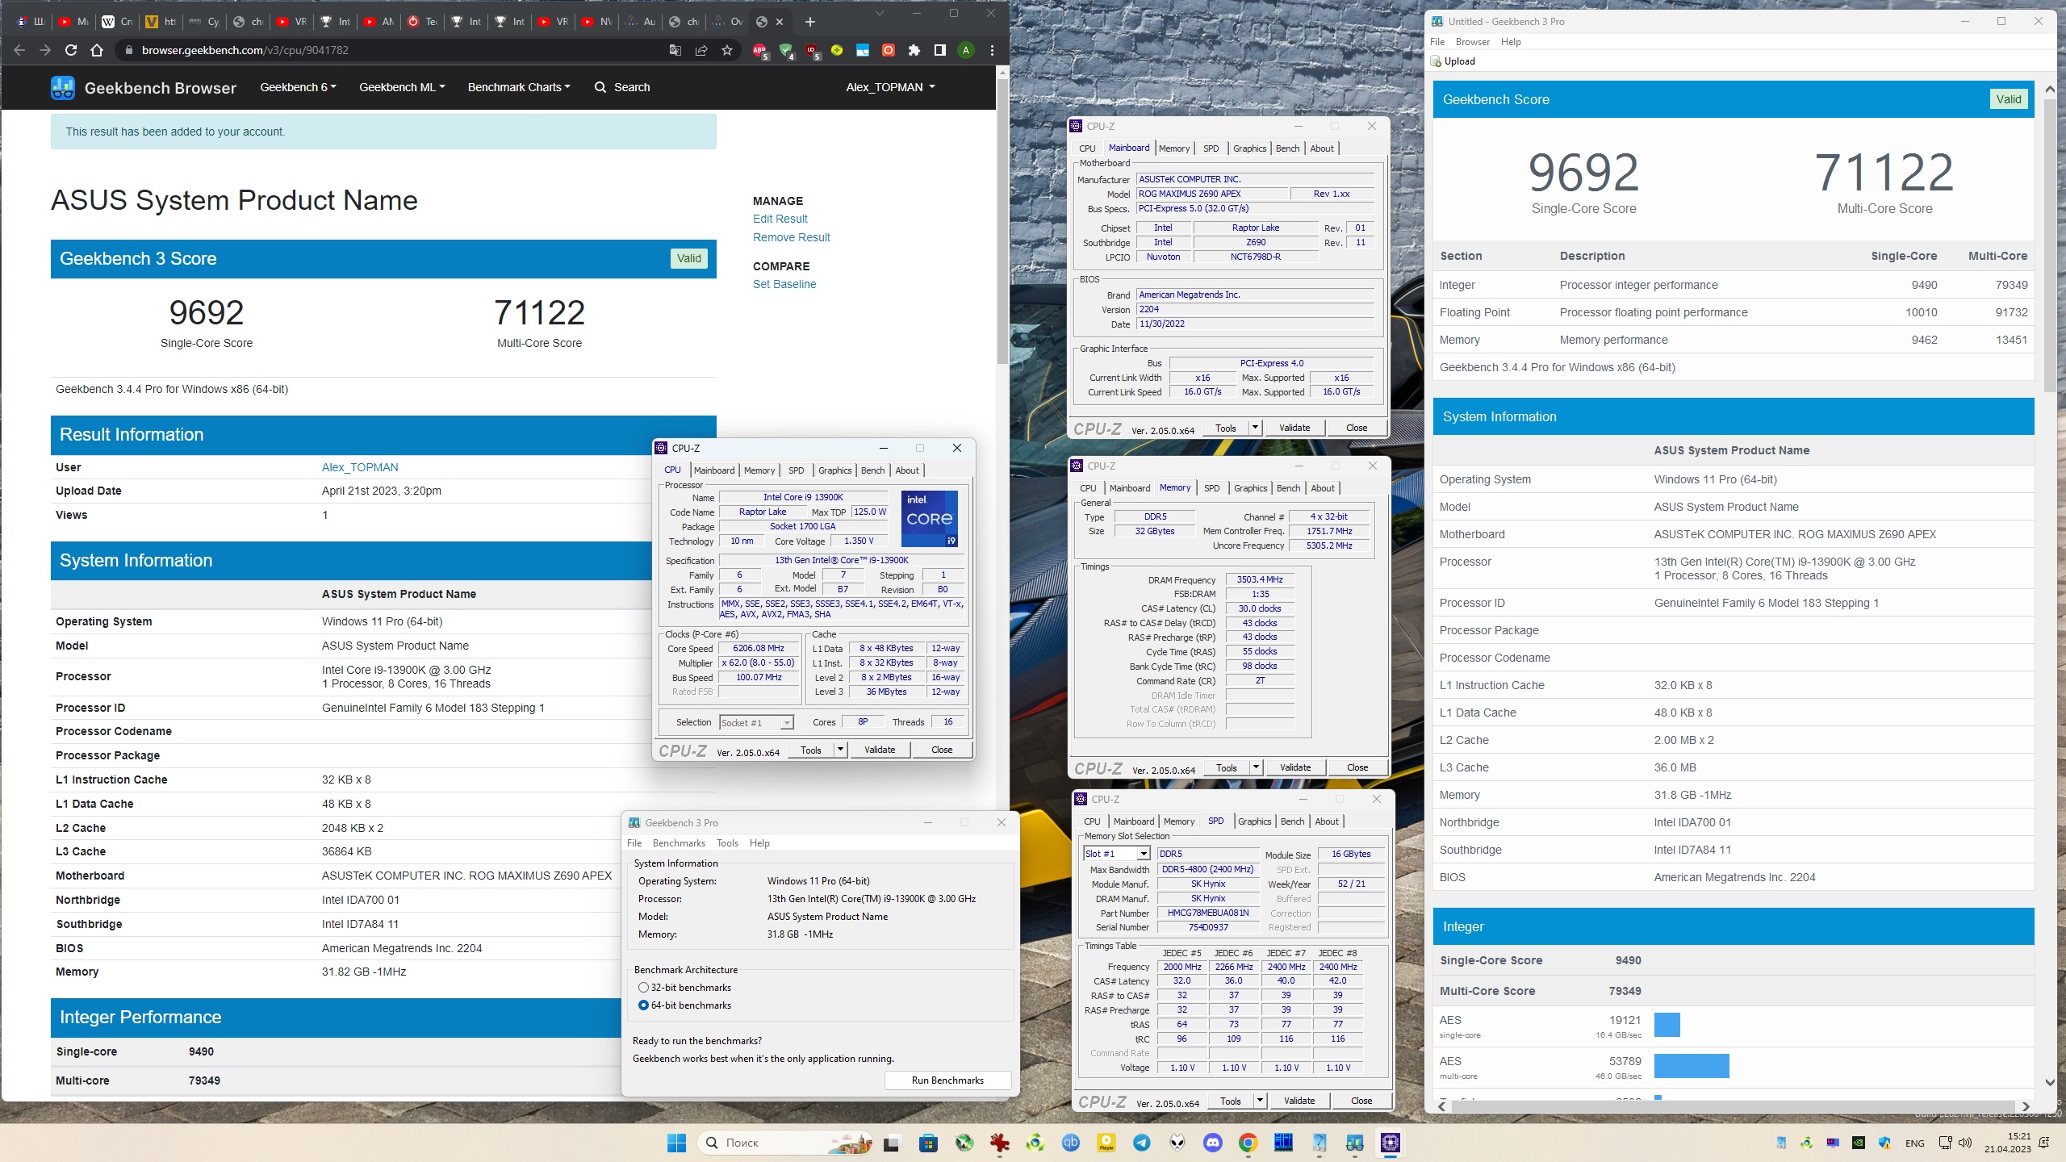Go to the browser home page icon
This screenshot has width=2066, height=1162.
click(x=97, y=50)
